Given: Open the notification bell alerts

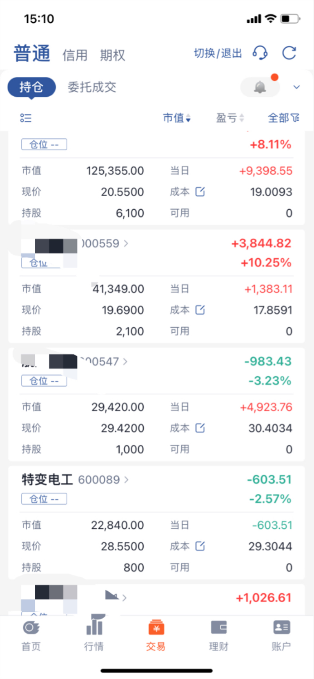Looking at the screenshot, I should click(260, 87).
